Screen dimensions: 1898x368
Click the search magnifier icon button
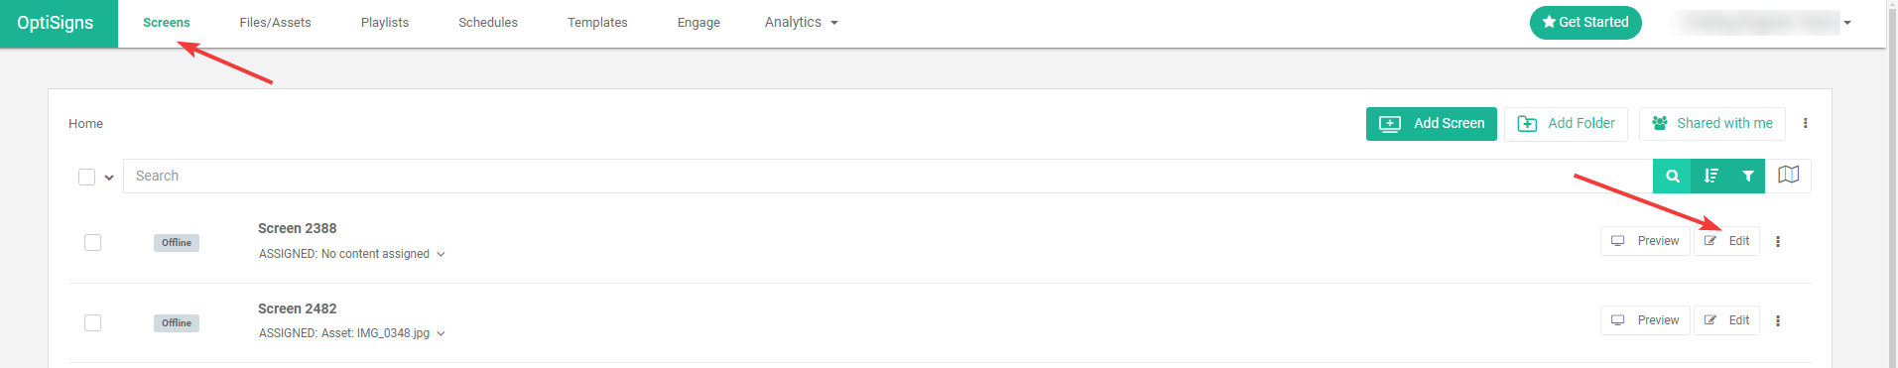[x=1672, y=176]
